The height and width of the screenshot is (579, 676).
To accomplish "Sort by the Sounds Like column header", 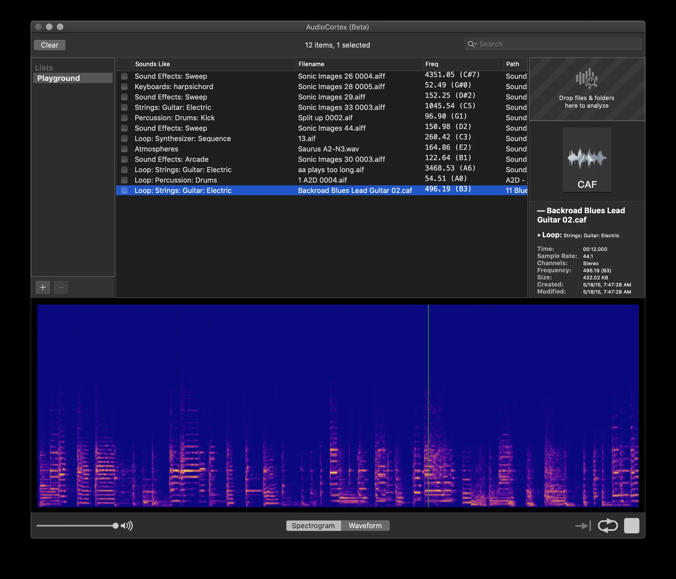I will (x=214, y=64).
